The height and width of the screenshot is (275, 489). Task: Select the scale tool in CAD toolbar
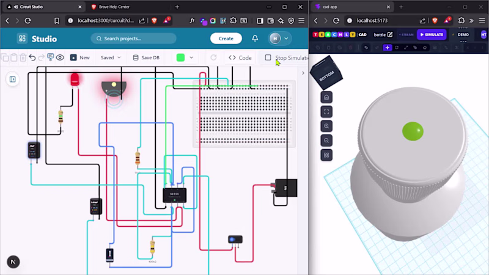coord(406,48)
